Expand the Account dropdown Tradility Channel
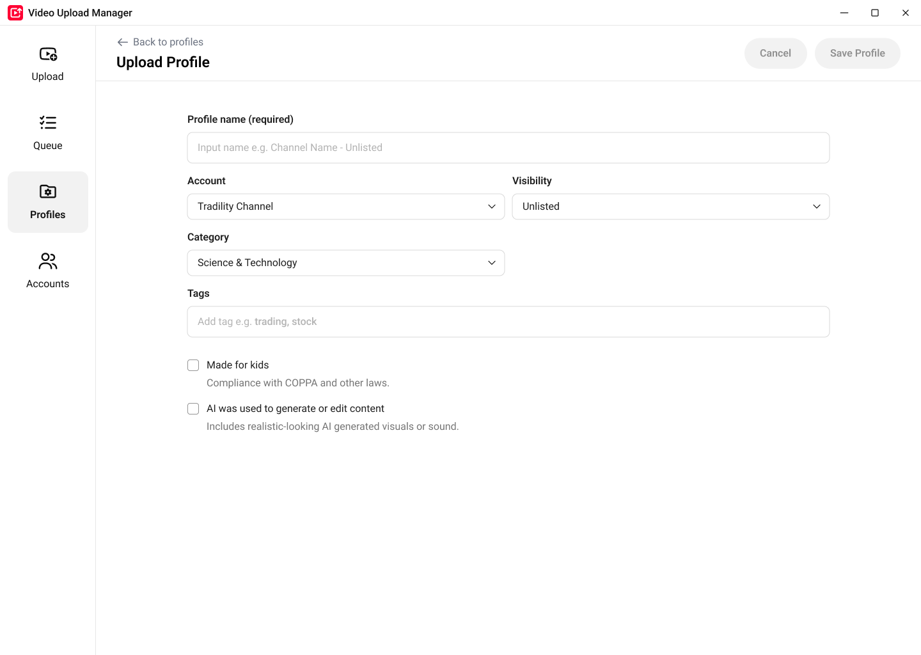The image size is (921, 655). click(x=346, y=207)
